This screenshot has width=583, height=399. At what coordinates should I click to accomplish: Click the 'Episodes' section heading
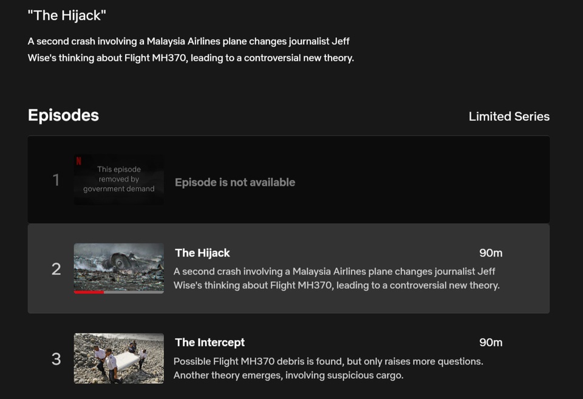point(63,115)
